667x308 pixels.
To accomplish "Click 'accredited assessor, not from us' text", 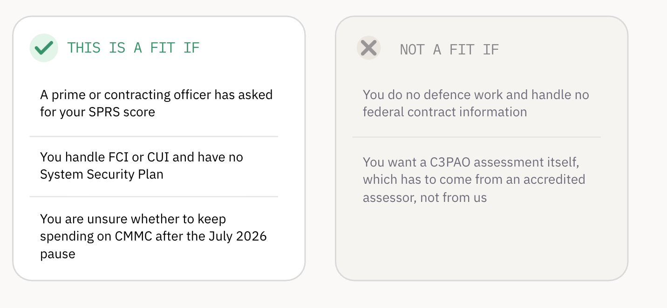I will 474,188.
